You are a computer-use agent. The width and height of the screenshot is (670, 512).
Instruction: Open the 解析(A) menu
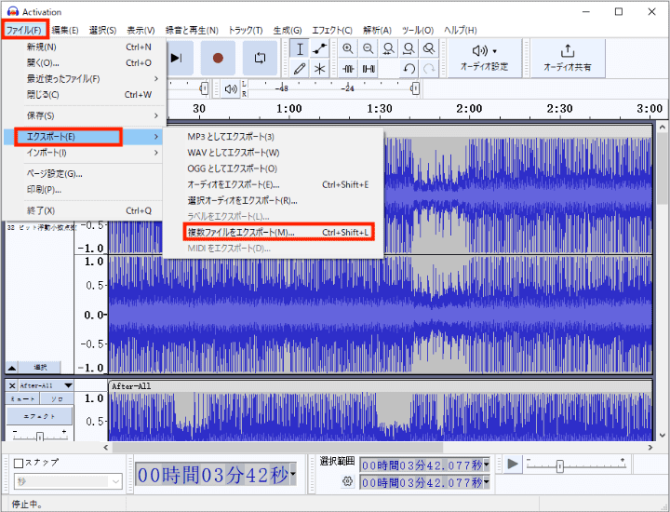click(377, 31)
